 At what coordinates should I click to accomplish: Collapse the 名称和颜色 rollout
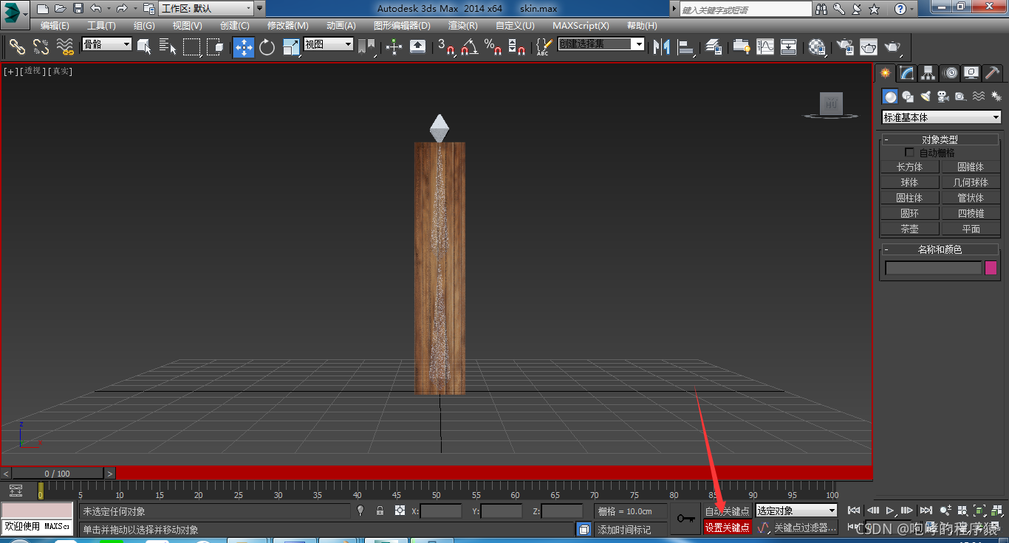(x=941, y=249)
